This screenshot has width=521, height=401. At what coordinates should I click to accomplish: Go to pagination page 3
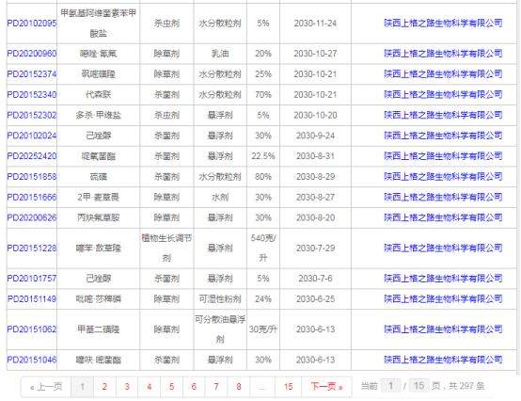coord(127,387)
